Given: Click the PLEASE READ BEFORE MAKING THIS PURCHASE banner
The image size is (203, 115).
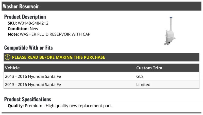Looking at the screenshot, I should [101, 57].
